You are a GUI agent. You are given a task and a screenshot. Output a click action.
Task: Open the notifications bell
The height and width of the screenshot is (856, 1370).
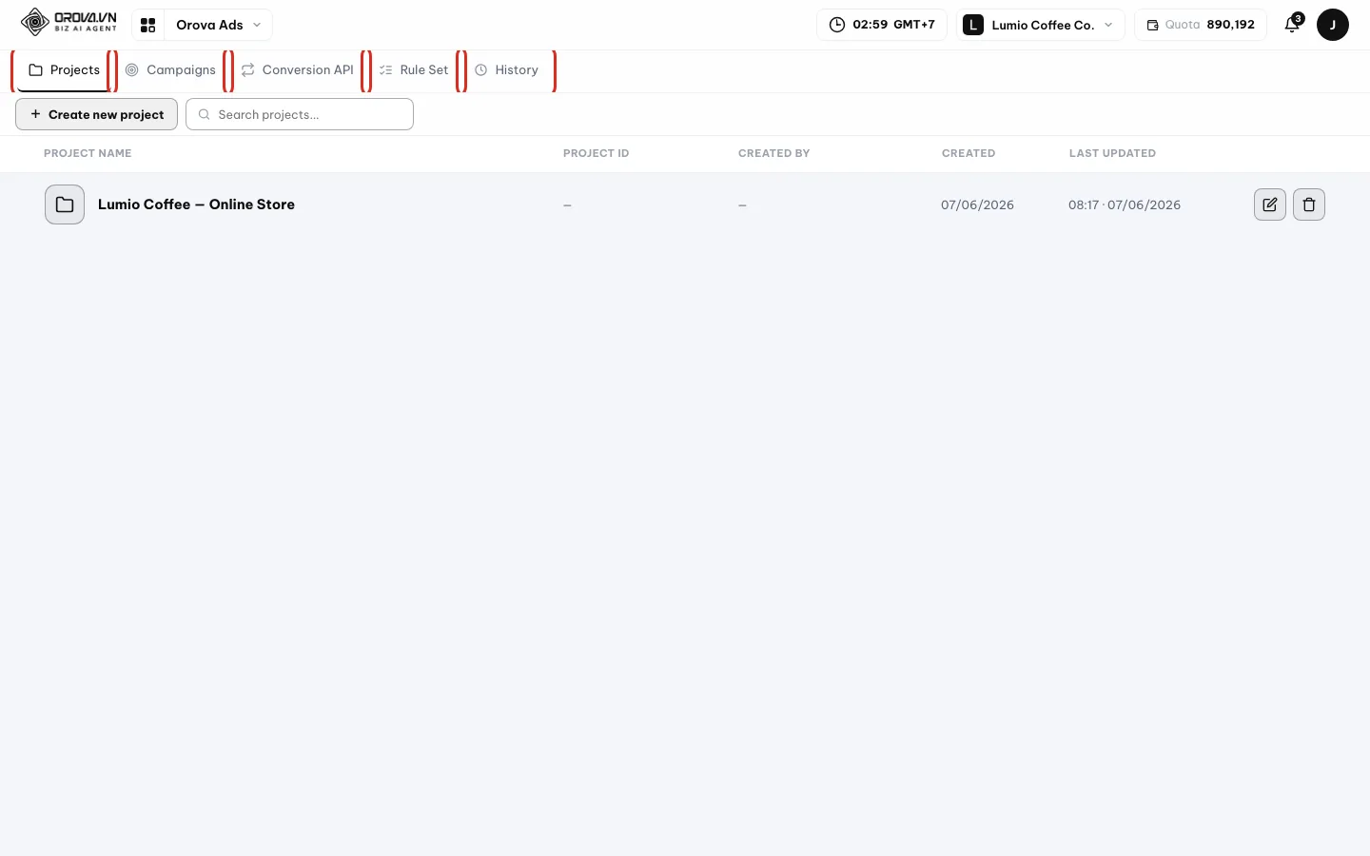[1292, 25]
